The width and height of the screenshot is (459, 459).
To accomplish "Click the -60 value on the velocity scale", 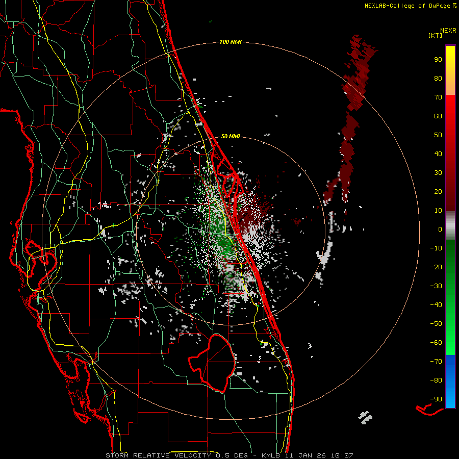I will point(436,343).
